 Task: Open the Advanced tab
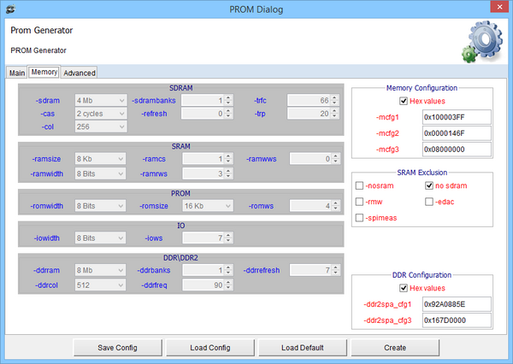click(x=80, y=73)
